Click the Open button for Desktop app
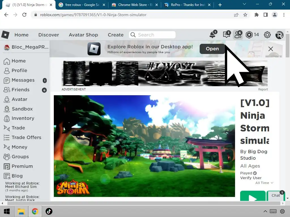This screenshot has width=290, height=217. click(212, 49)
